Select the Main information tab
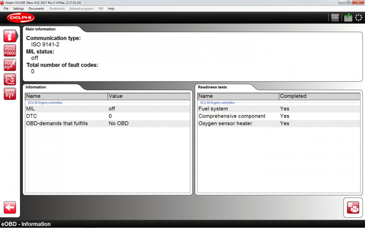The width and height of the screenshot is (365, 228). (40, 29)
